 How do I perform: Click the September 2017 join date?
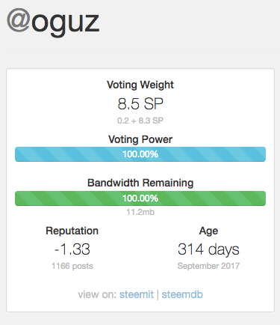tap(208, 266)
